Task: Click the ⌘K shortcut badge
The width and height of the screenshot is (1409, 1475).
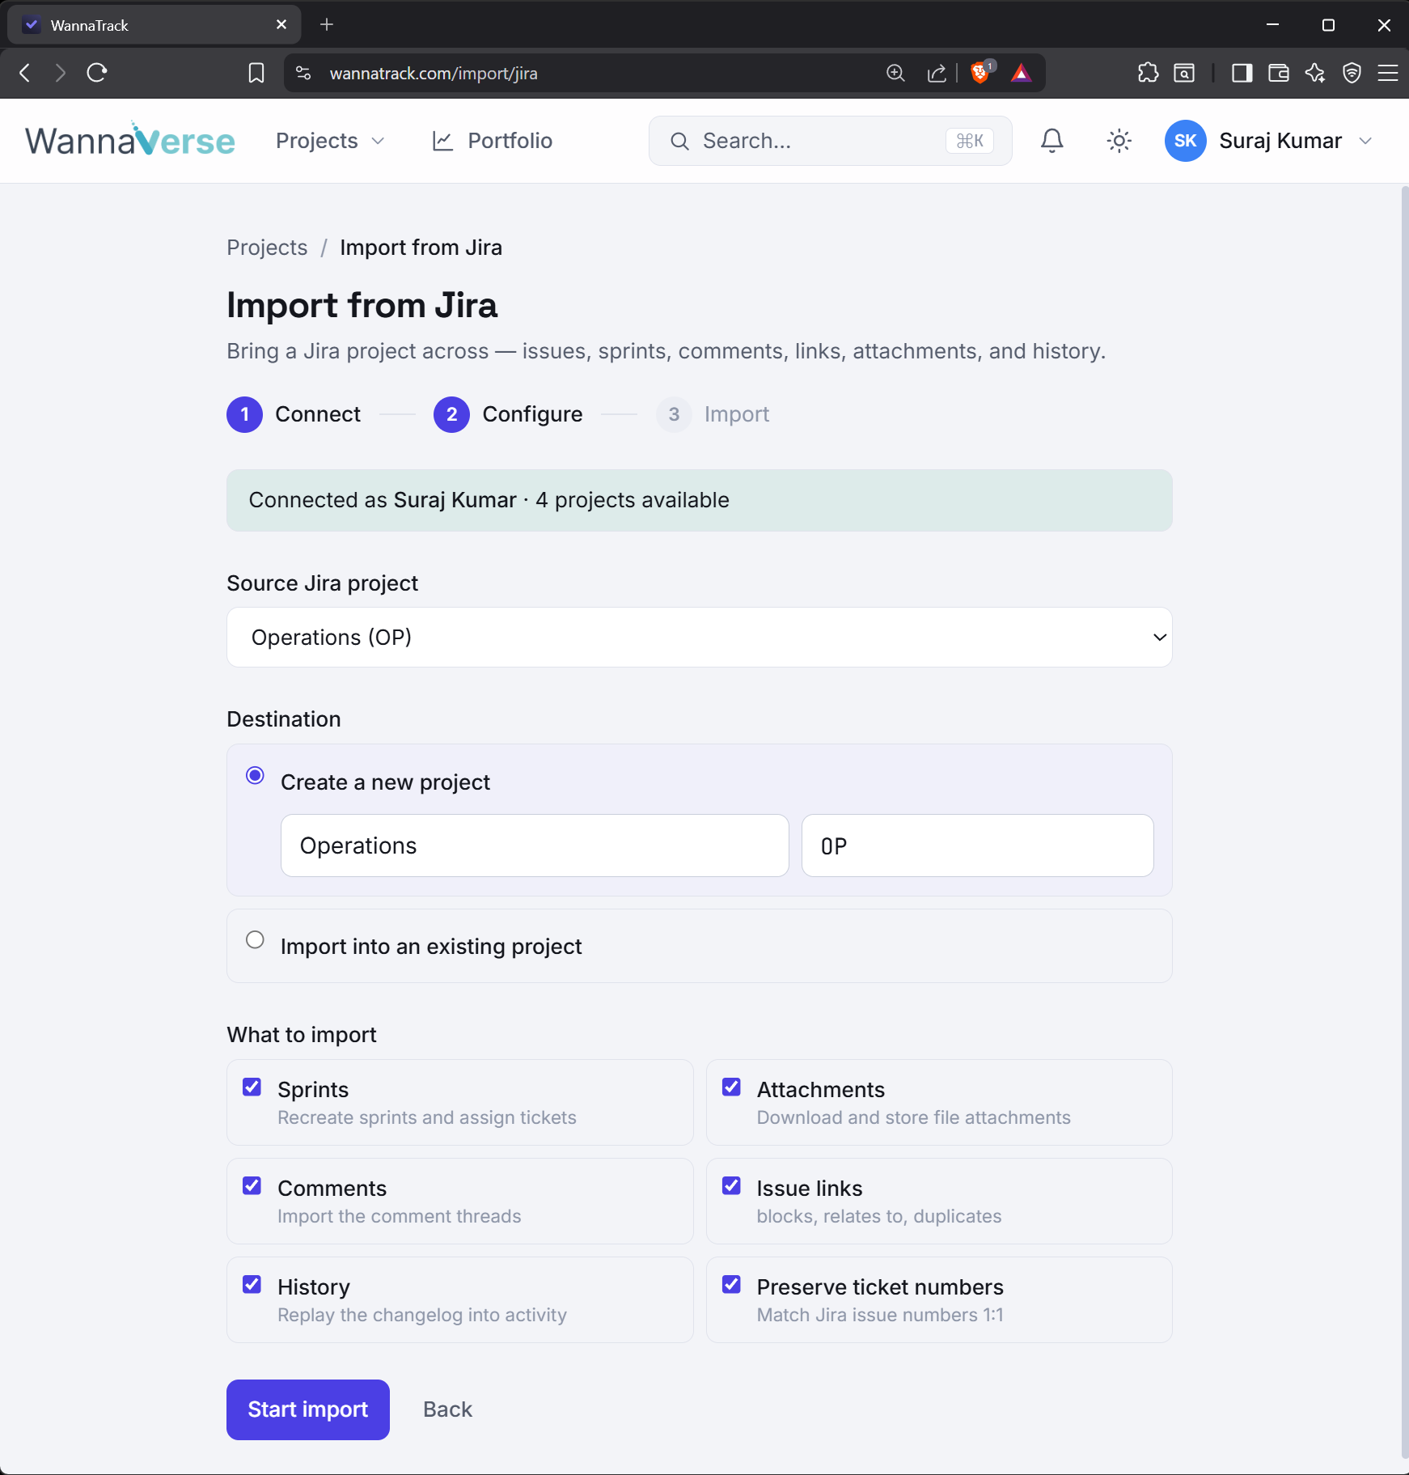Action: tap(970, 141)
